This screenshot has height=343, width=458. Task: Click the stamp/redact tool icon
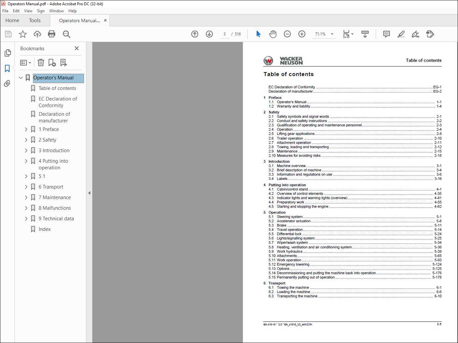430,34
